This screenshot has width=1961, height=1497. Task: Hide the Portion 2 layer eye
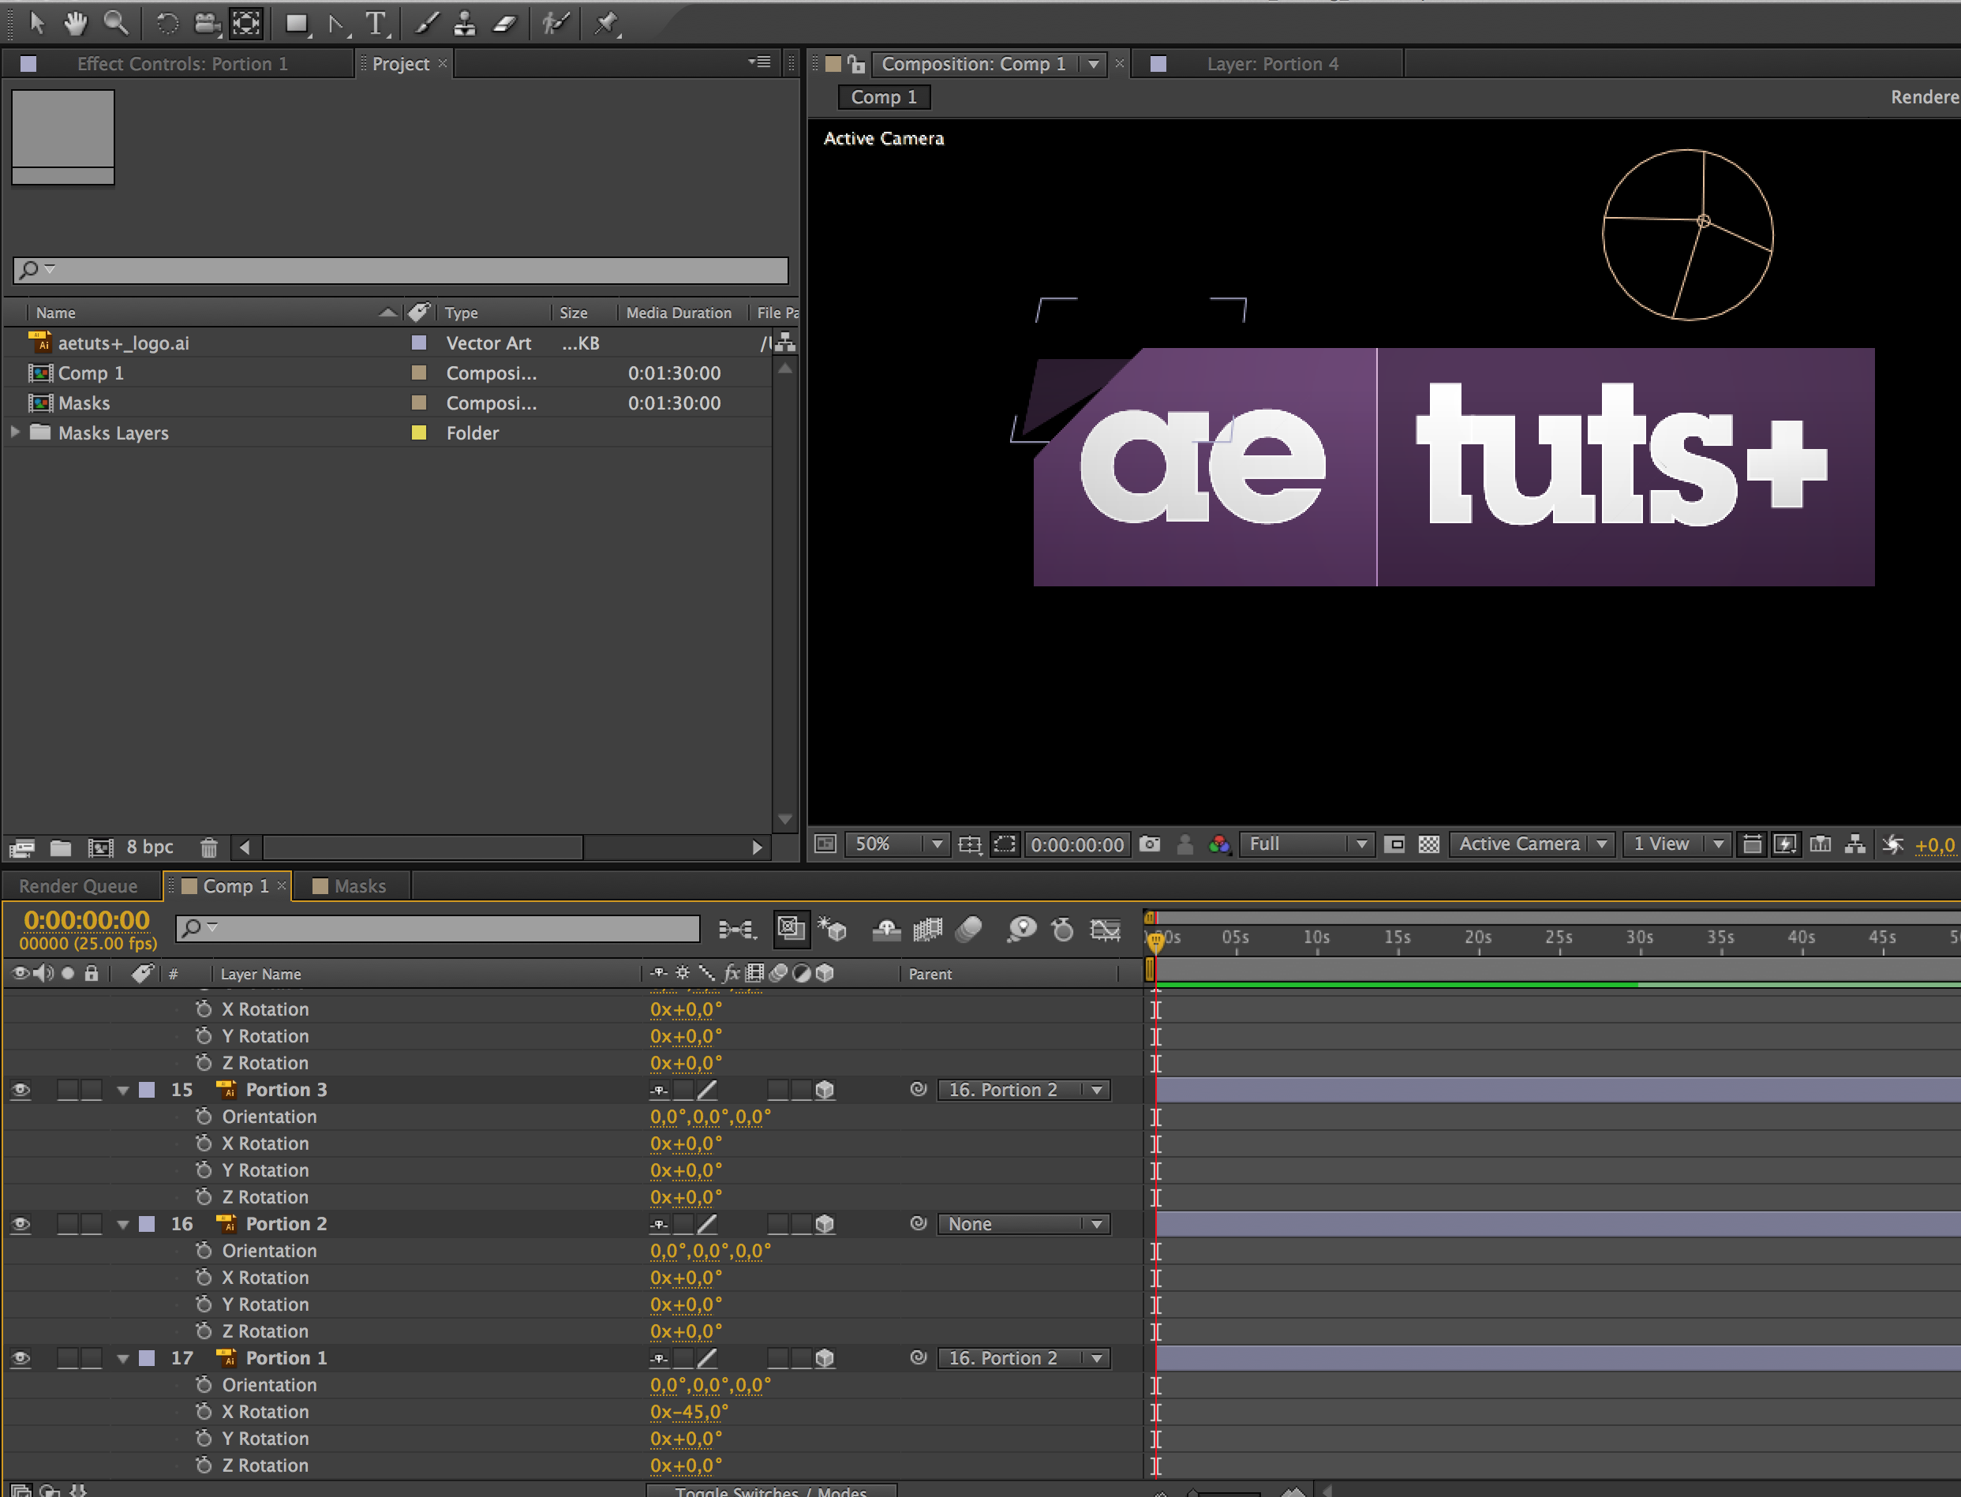[21, 1224]
